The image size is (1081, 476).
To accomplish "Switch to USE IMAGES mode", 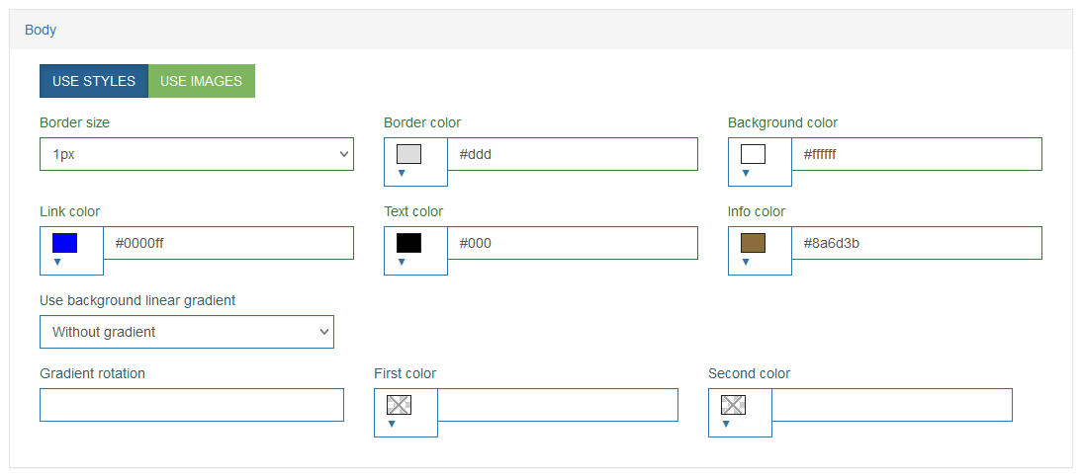I will (x=202, y=81).
